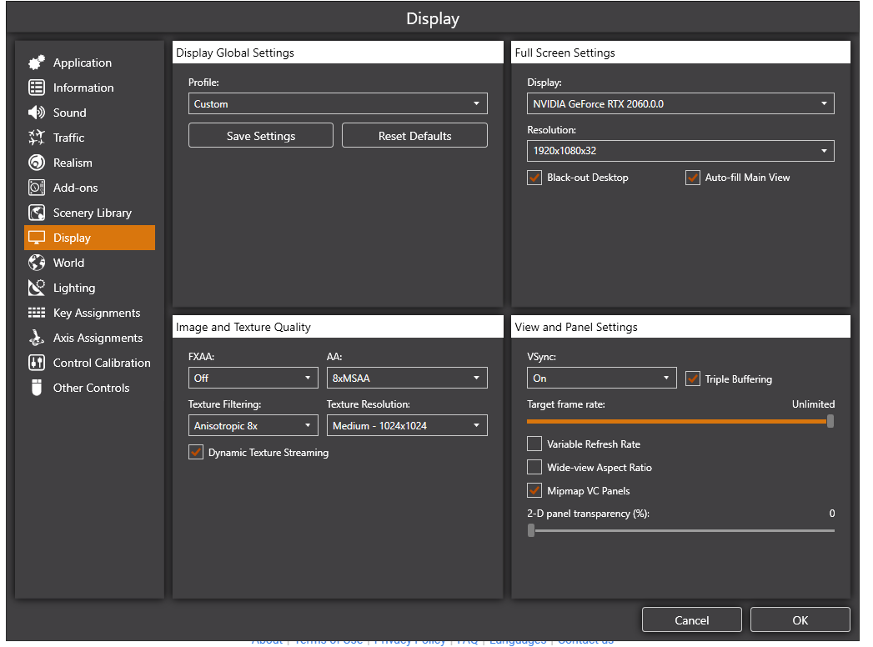Open the Resolution dropdown
The image size is (873, 647).
(680, 151)
